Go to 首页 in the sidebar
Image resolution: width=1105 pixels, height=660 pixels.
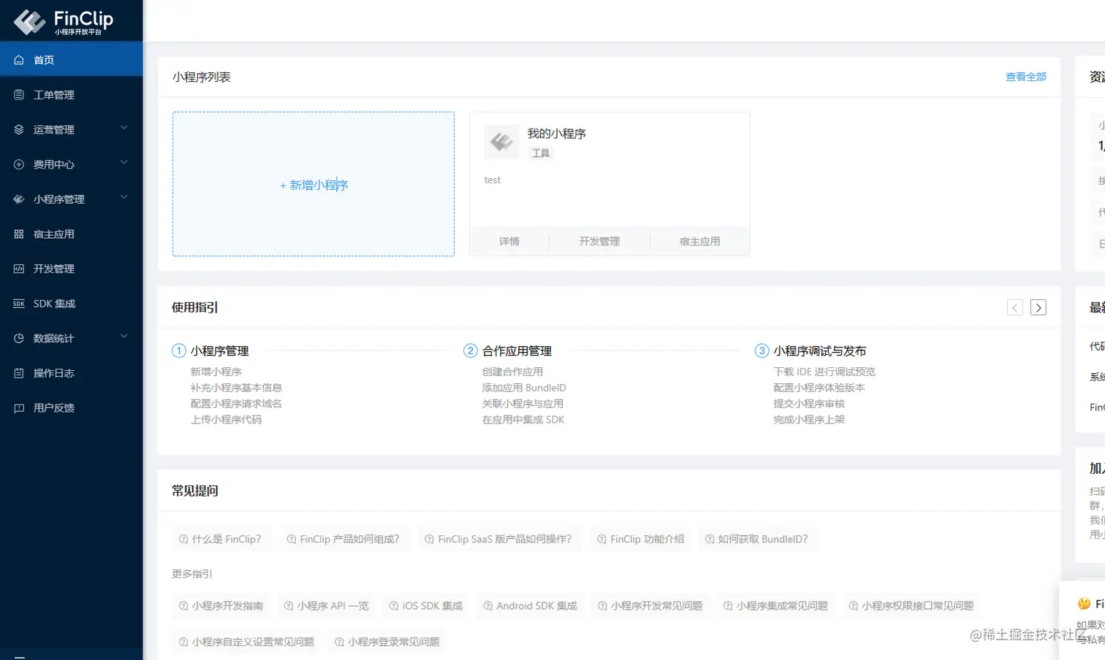pyautogui.click(x=72, y=60)
